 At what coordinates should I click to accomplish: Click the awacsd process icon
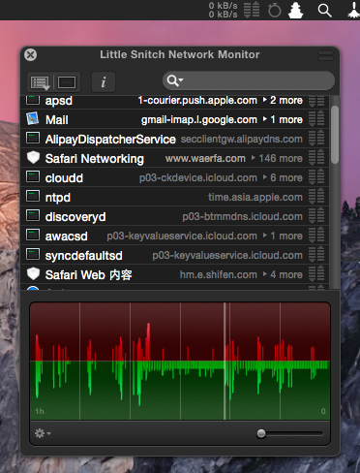tap(33, 235)
